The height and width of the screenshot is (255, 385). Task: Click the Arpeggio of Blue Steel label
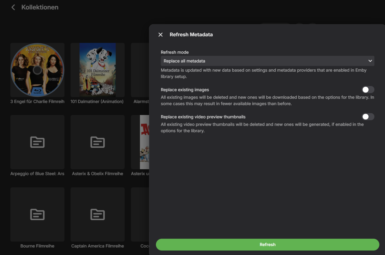(37, 174)
